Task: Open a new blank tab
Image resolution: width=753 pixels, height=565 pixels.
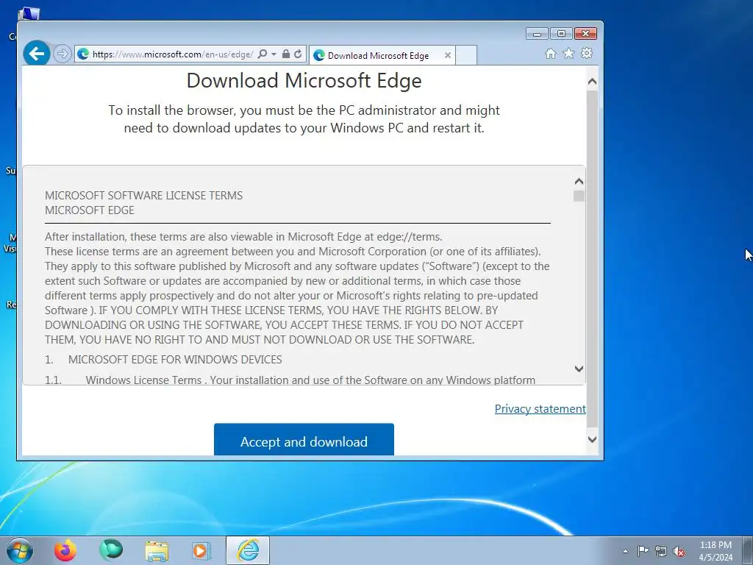Action: pyautogui.click(x=465, y=55)
